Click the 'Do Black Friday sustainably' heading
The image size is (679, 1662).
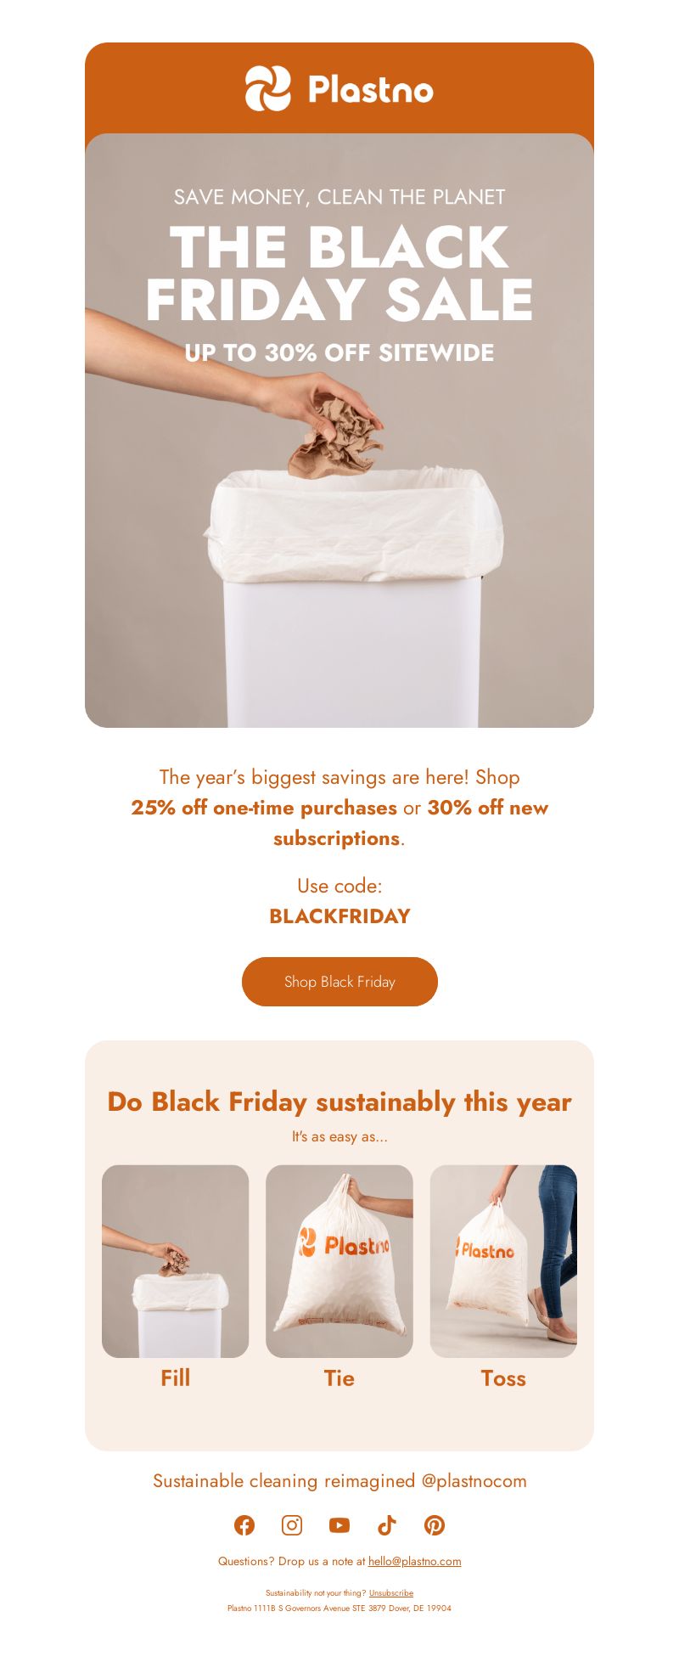(339, 1101)
